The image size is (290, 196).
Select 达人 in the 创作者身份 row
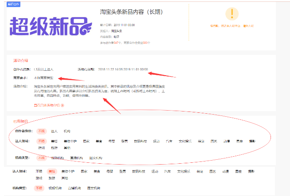[x=54, y=131]
